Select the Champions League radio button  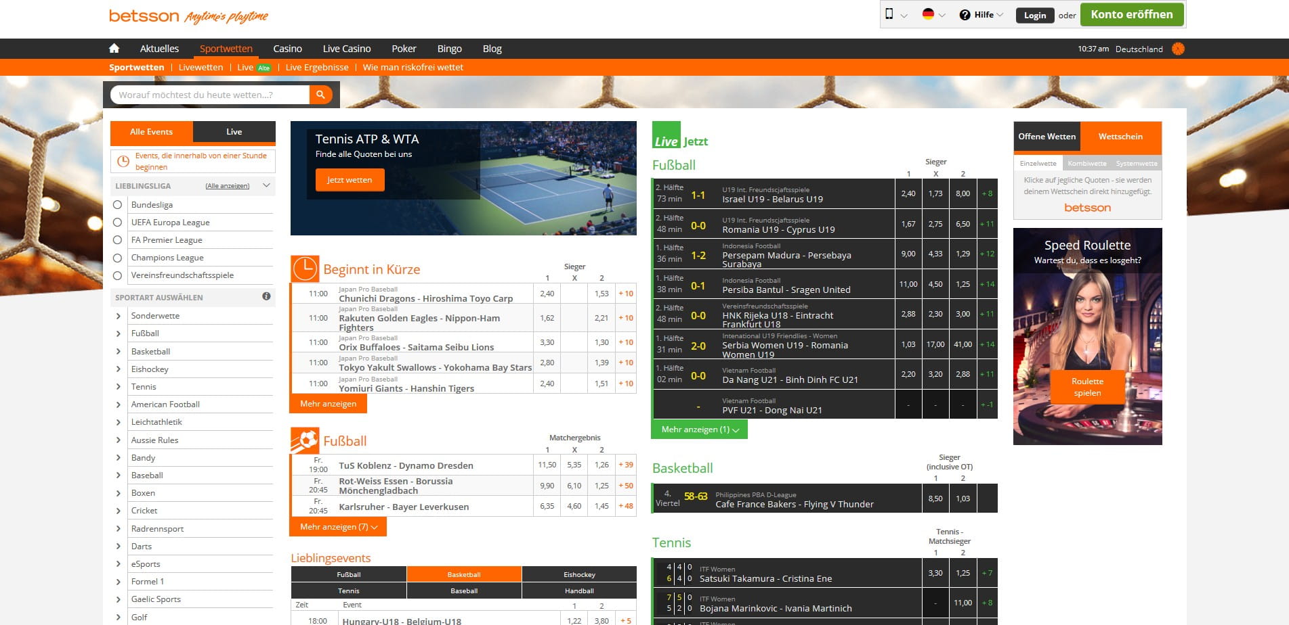[x=117, y=258]
